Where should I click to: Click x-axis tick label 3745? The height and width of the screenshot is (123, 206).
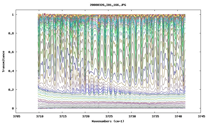pyautogui.click(x=201, y=116)
